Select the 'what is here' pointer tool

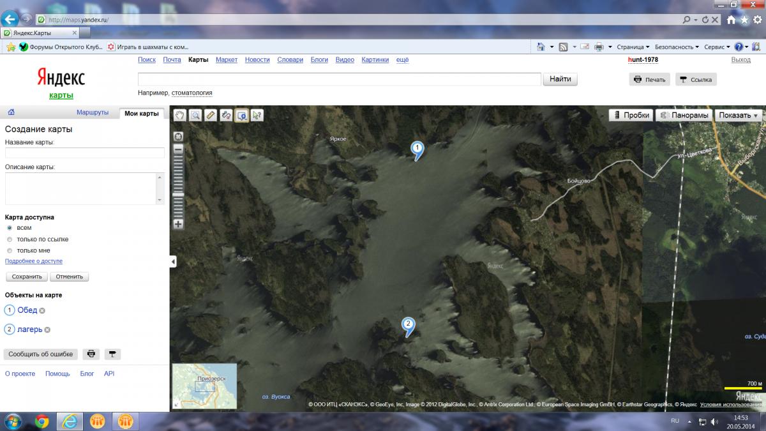coord(257,116)
